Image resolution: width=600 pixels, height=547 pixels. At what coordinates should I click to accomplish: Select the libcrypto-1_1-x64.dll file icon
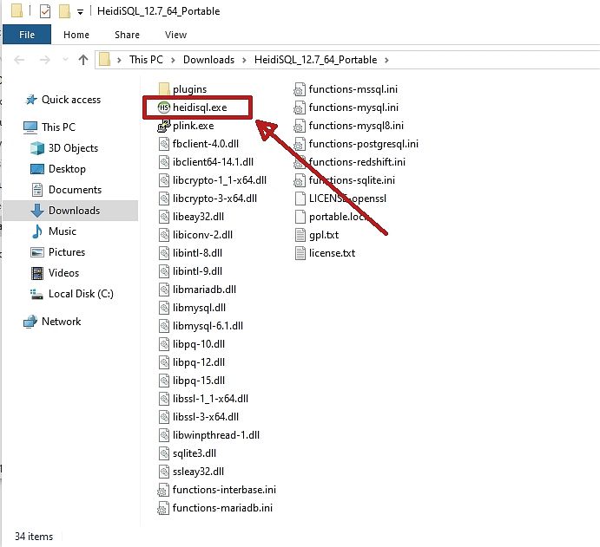click(x=164, y=180)
